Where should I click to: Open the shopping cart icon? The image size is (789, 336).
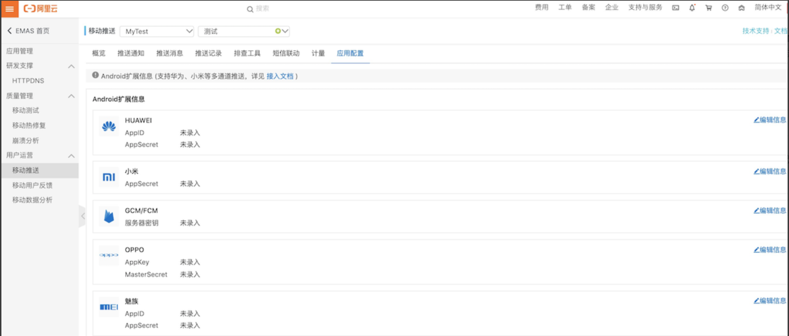coord(708,8)
